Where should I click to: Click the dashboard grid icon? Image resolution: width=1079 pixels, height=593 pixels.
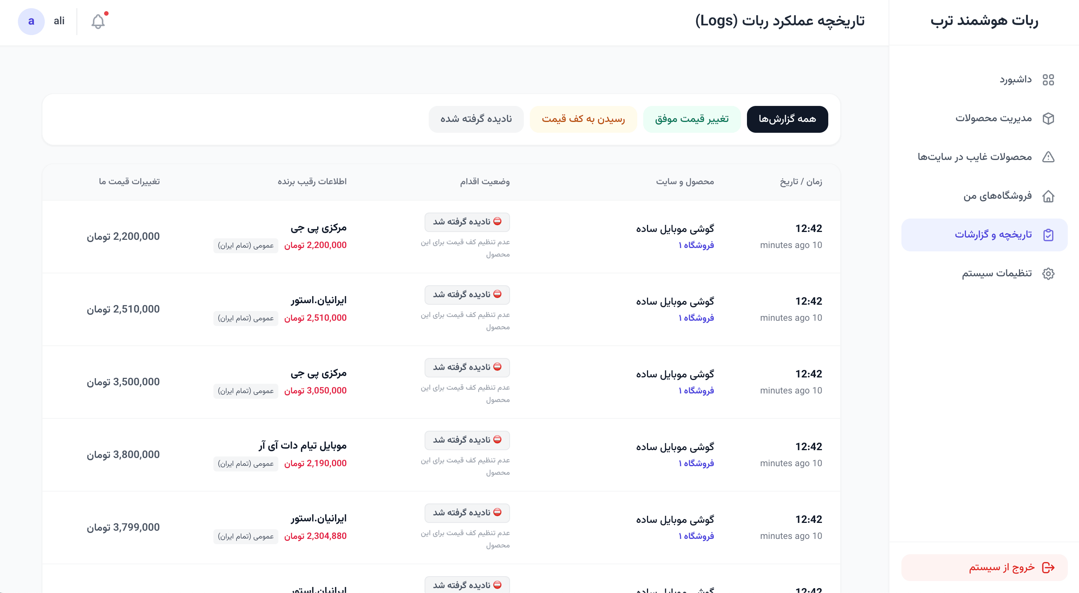[x=1048, y=79]
